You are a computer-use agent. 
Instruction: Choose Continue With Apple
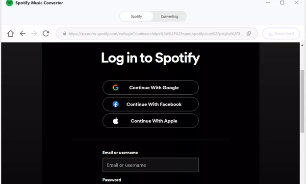click(151, 121)
